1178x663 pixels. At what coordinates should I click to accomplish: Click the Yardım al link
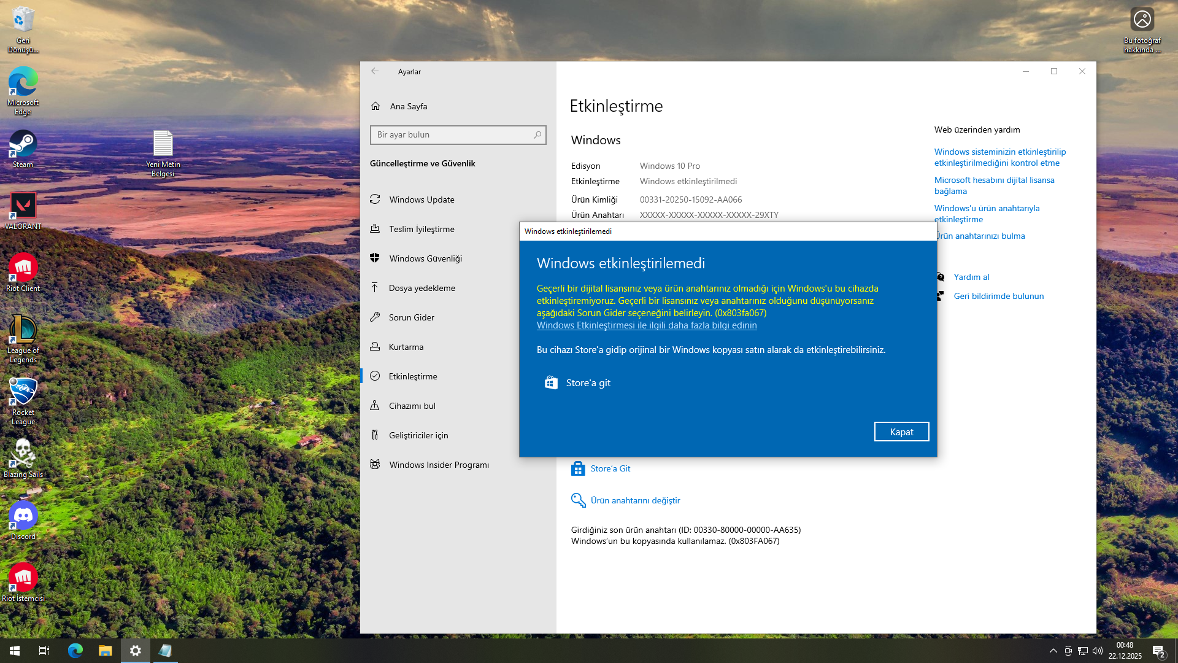coord(971,277)
